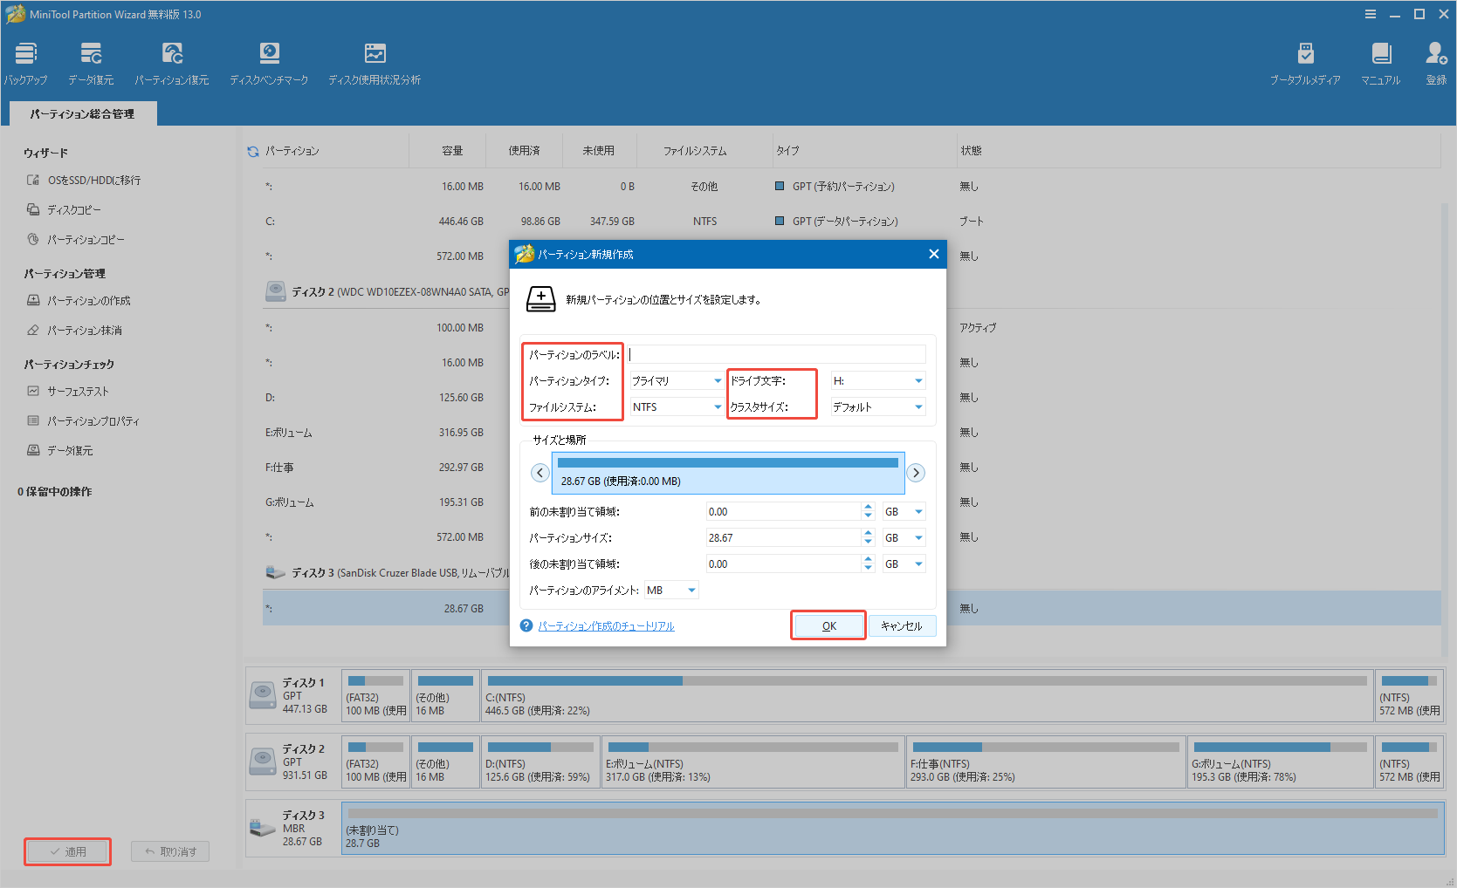Viewport: 1457px width, 888px height.
Task: Open the ファイルシステム dropdown showing NTFS
Action: pos(675,406)
